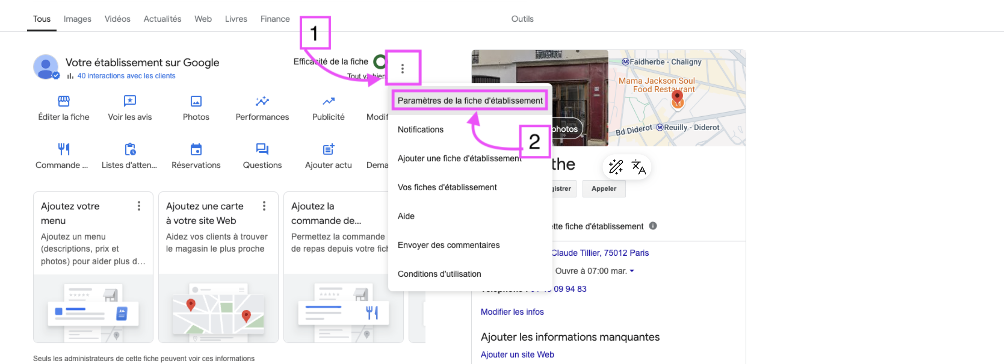
Task: Click the red map pin marker
Action: click(x=677, y=97)
